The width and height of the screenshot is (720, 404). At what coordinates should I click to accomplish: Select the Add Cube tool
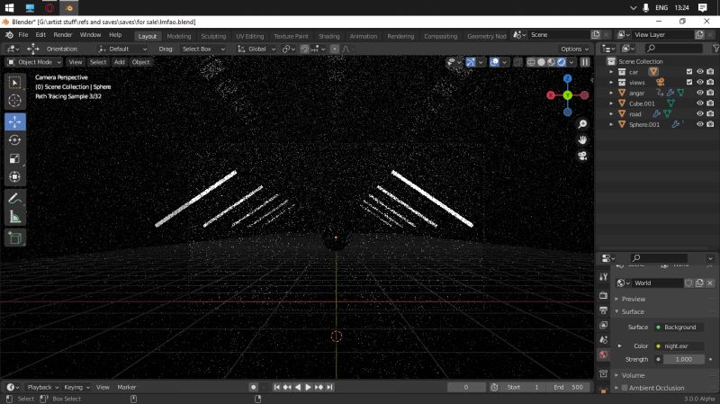point(14,238)
